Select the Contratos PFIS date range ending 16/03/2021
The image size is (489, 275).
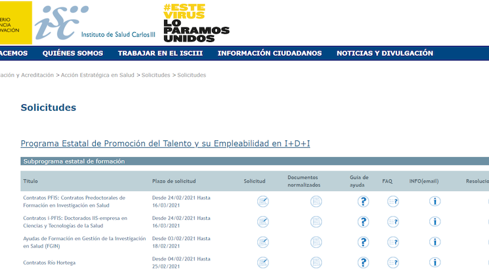[x=181, y=201]
